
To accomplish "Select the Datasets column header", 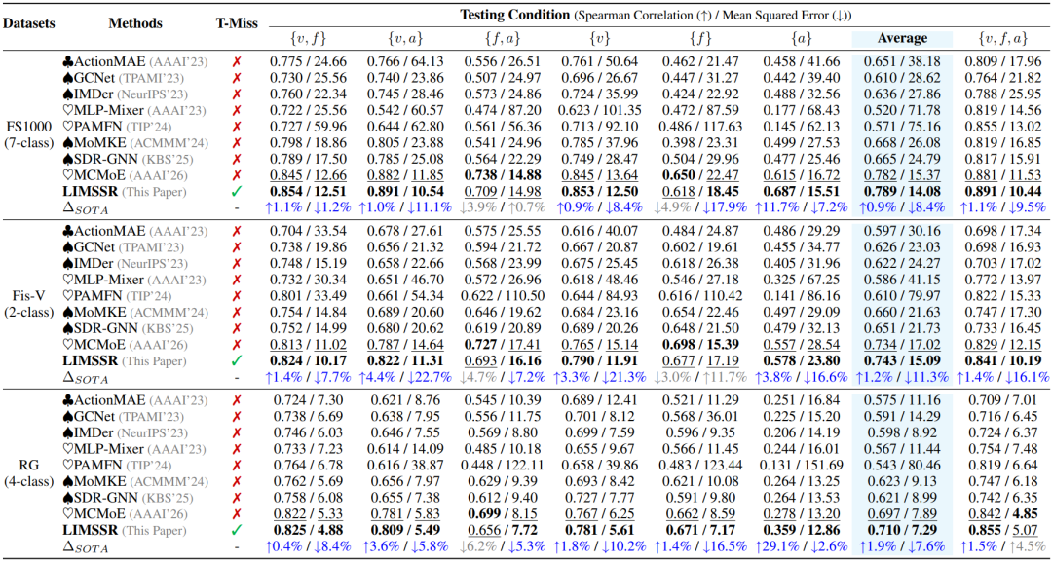I will 28,22.
